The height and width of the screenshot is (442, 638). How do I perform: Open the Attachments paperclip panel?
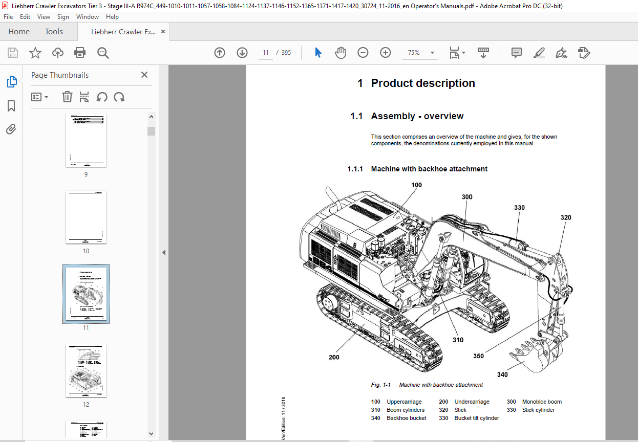[x=11, y=129]
